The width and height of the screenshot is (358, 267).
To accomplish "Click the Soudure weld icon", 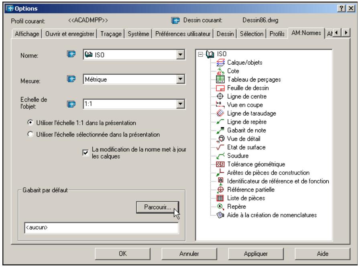I will (220, 156).
